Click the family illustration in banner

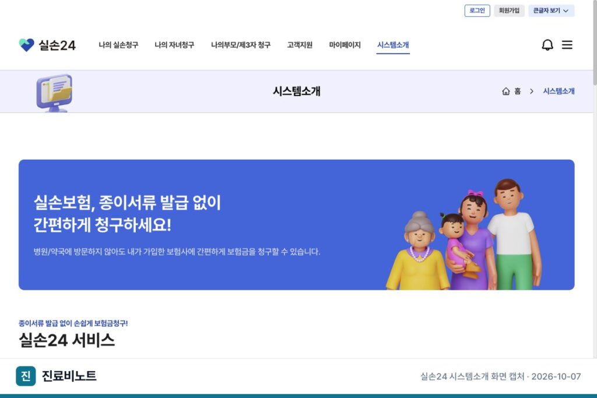point(463,234)
